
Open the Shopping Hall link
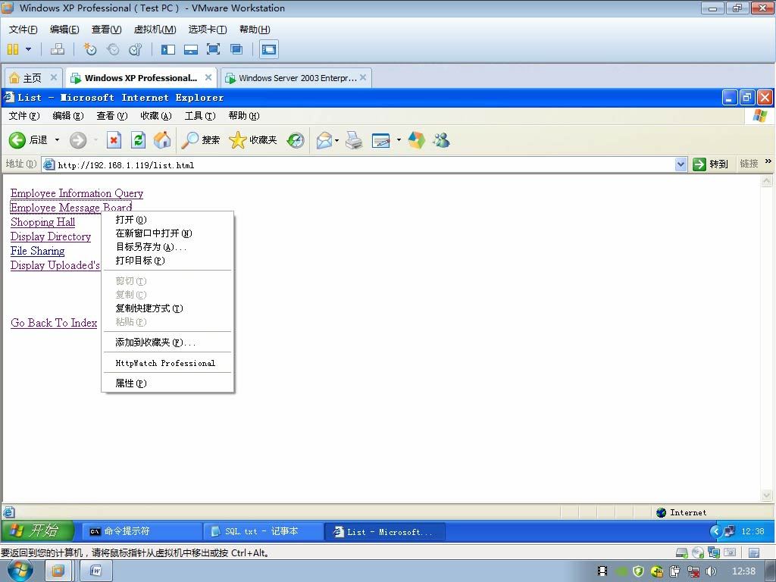tap(42, 222)
